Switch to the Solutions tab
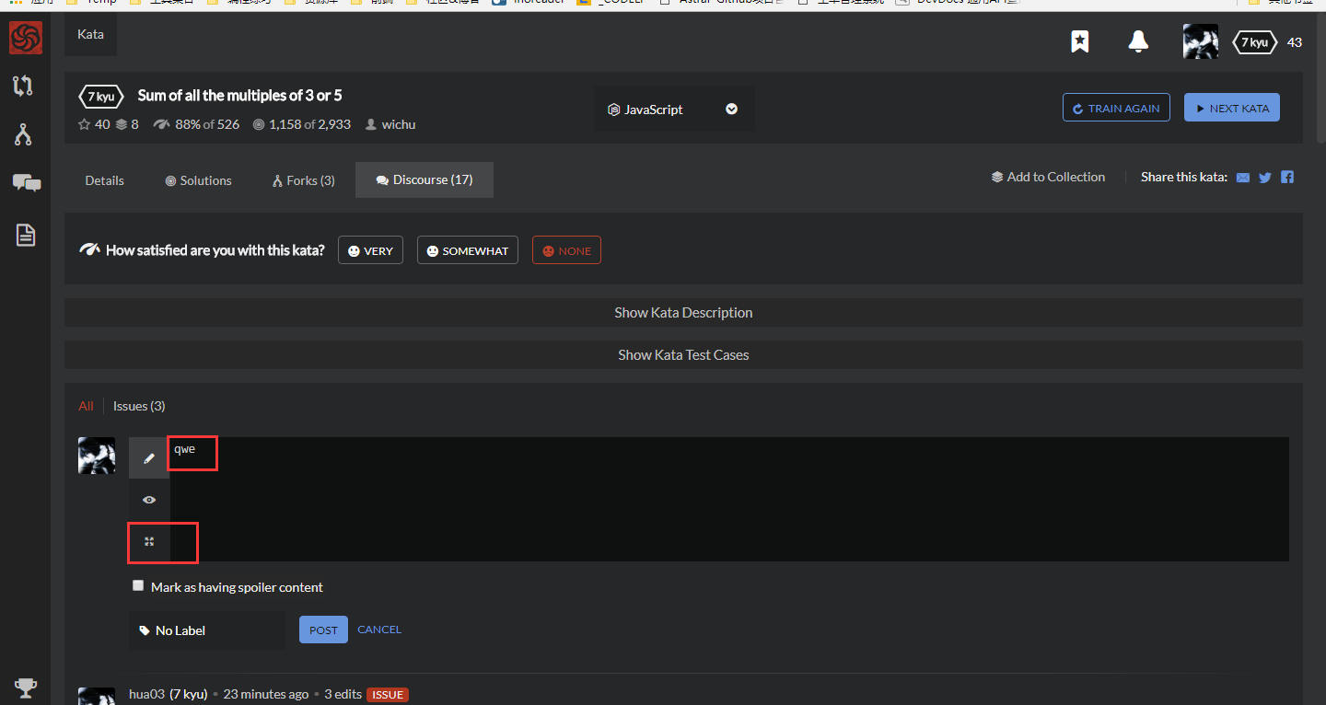 click(x=197, y=179)
